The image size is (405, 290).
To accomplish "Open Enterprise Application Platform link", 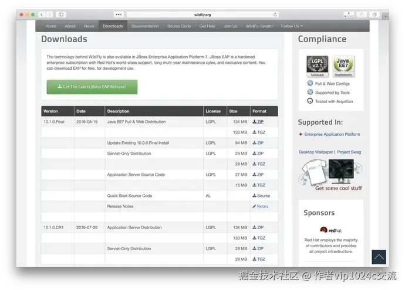I will point(332,134).
